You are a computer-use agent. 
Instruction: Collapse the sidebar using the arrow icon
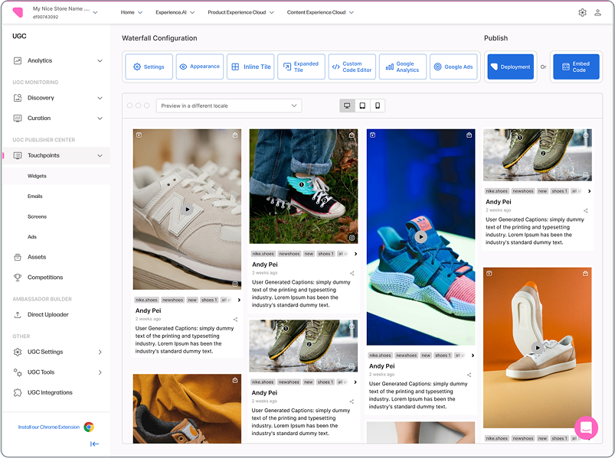[94, 443]
